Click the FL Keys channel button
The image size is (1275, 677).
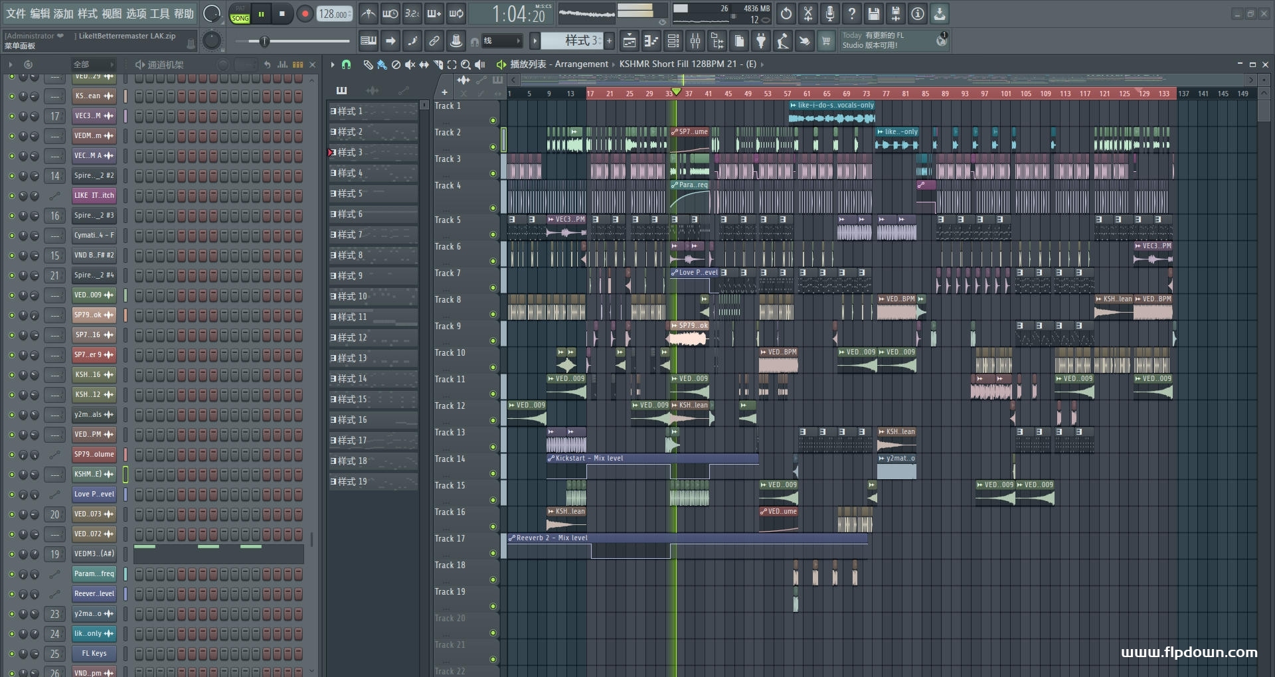click(94, 654)
